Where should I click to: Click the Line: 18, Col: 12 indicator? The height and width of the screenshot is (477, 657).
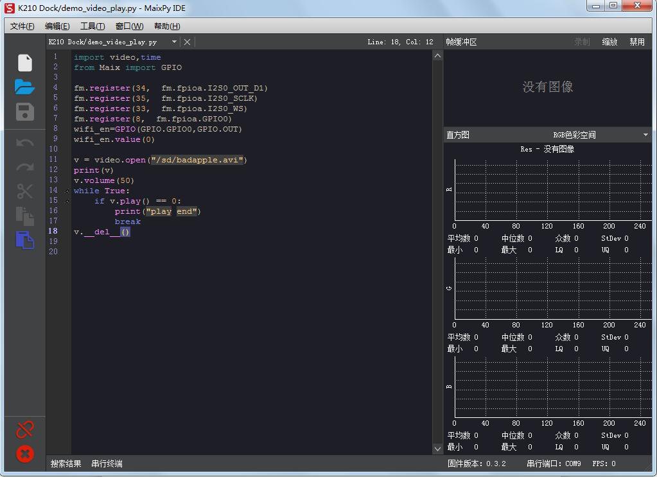(x=400, y=42)
